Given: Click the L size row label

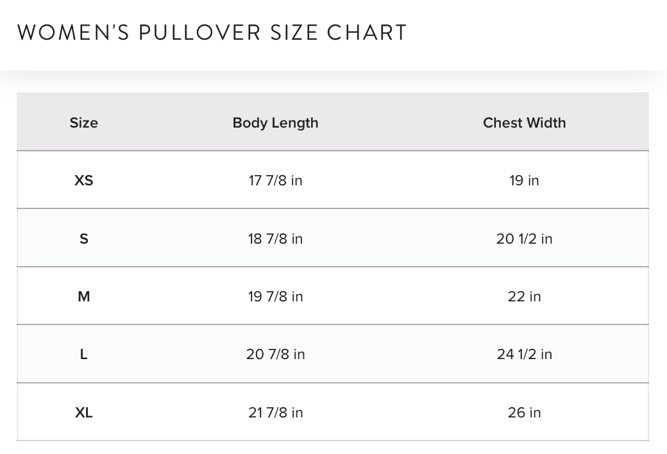Looking at the screenshot, I should coord(84,354).
